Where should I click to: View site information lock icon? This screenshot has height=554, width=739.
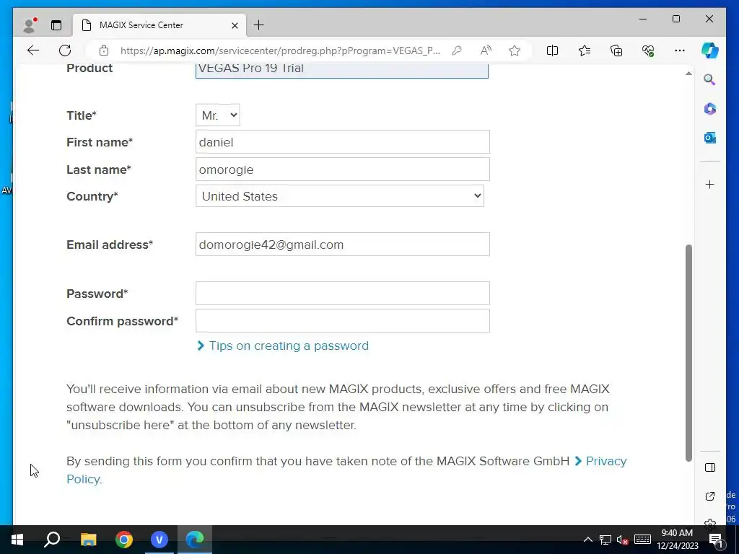[104, 50]
